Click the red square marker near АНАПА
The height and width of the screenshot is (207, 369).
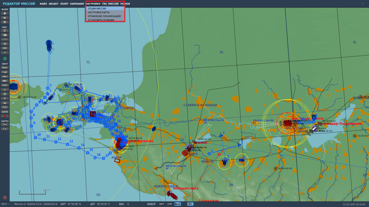point(117,161)
